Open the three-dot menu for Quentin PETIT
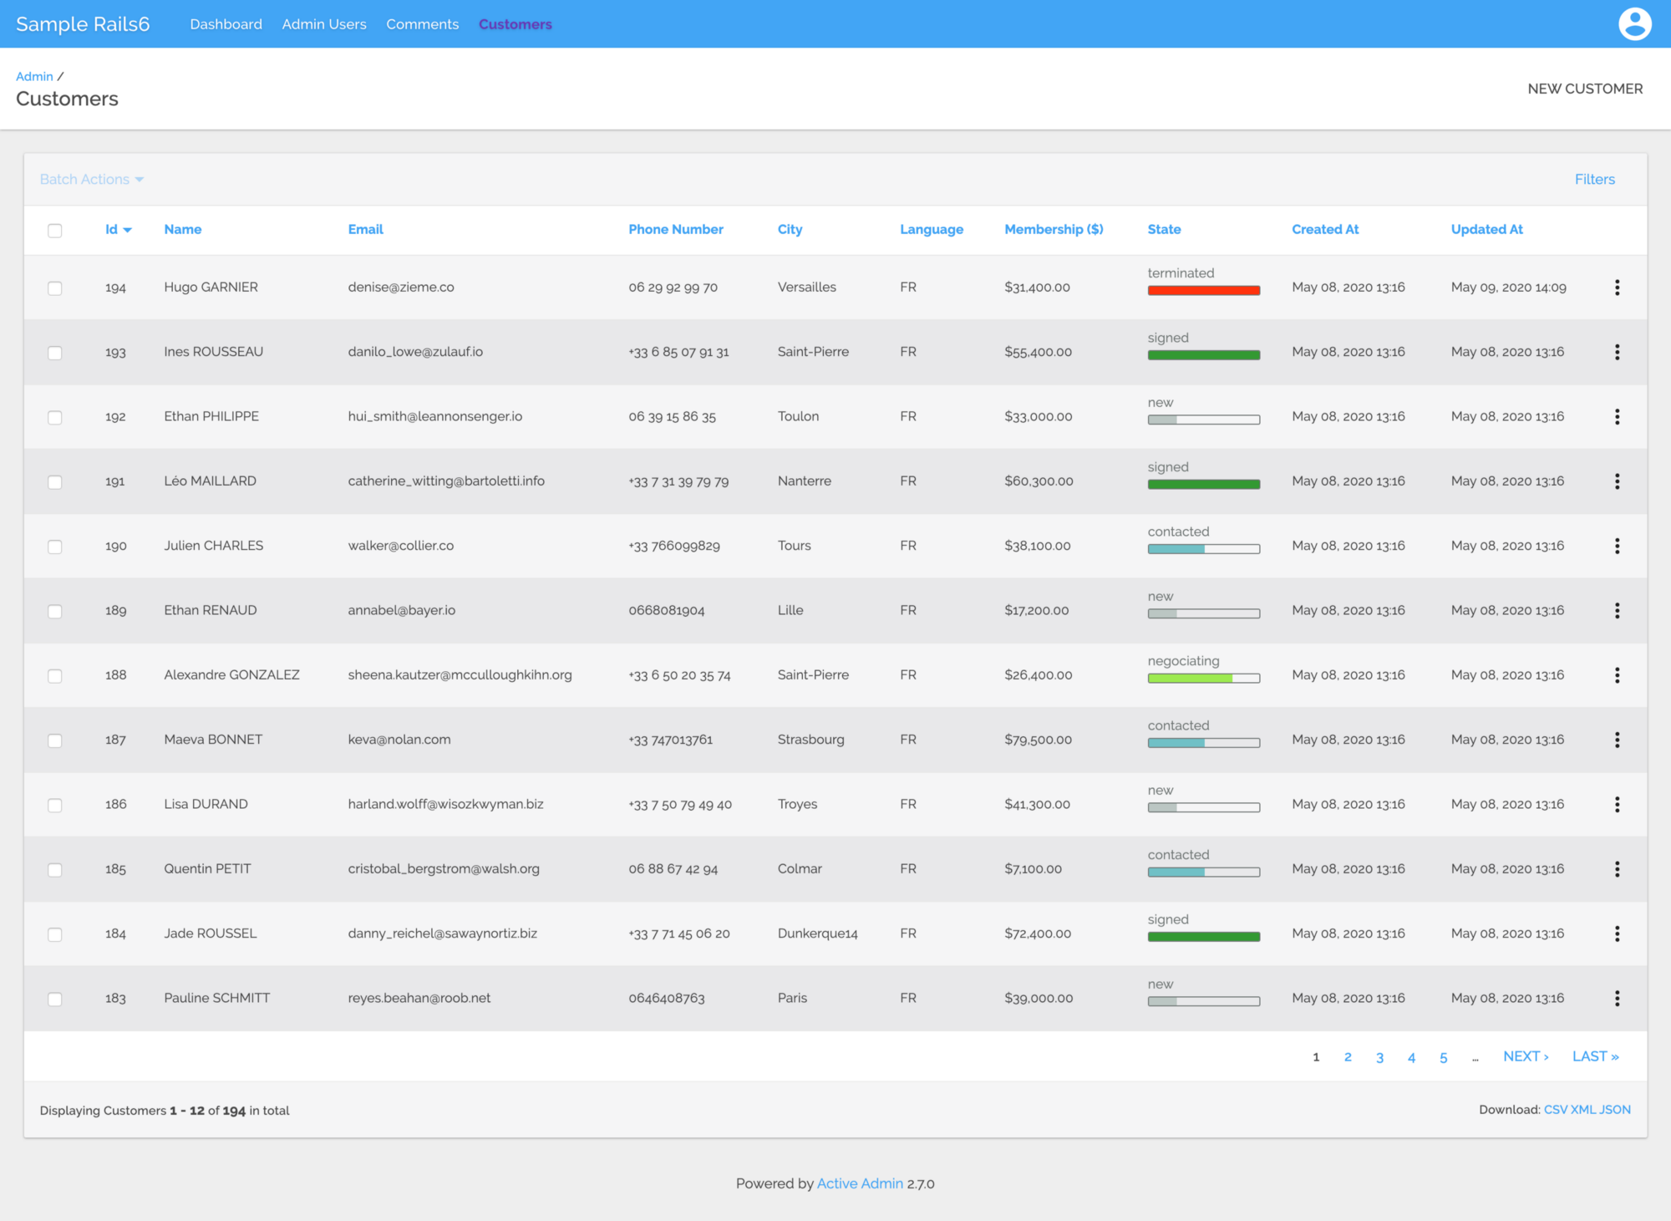The width and height of the screenshot is (1671, 1221). click(x=1617, y=869)
